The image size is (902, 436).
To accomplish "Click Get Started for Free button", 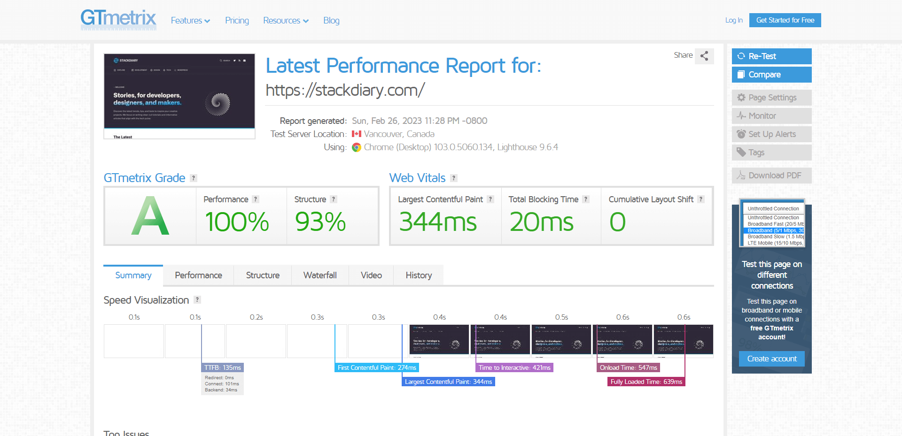I will (x=785, y=20).
